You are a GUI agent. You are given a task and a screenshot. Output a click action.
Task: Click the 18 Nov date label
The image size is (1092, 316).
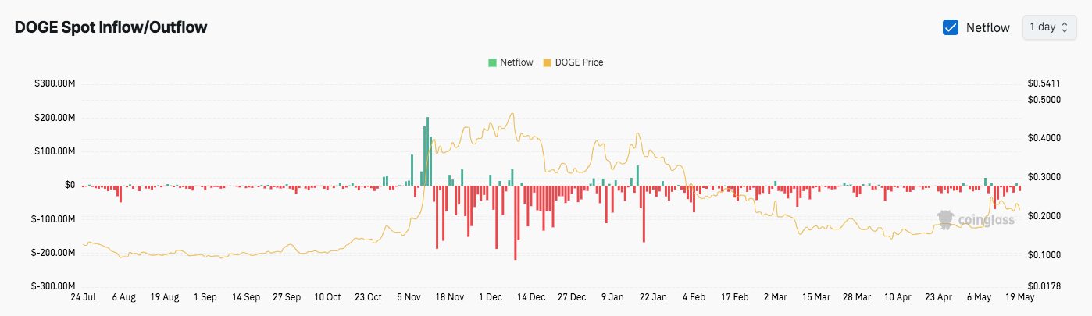[x=450, y=297]
